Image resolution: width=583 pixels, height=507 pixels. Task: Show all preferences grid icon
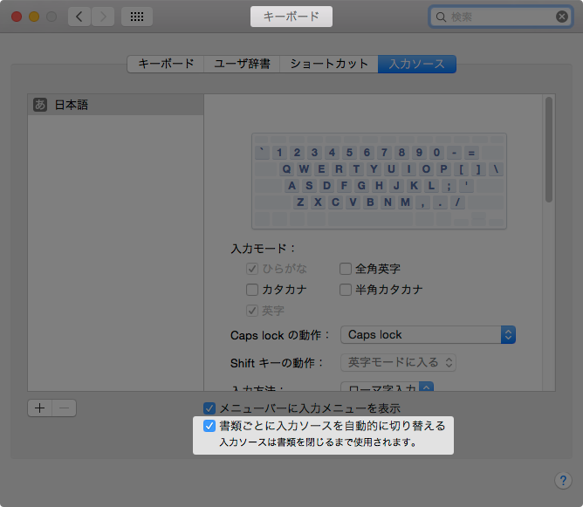tap(137, 17)
